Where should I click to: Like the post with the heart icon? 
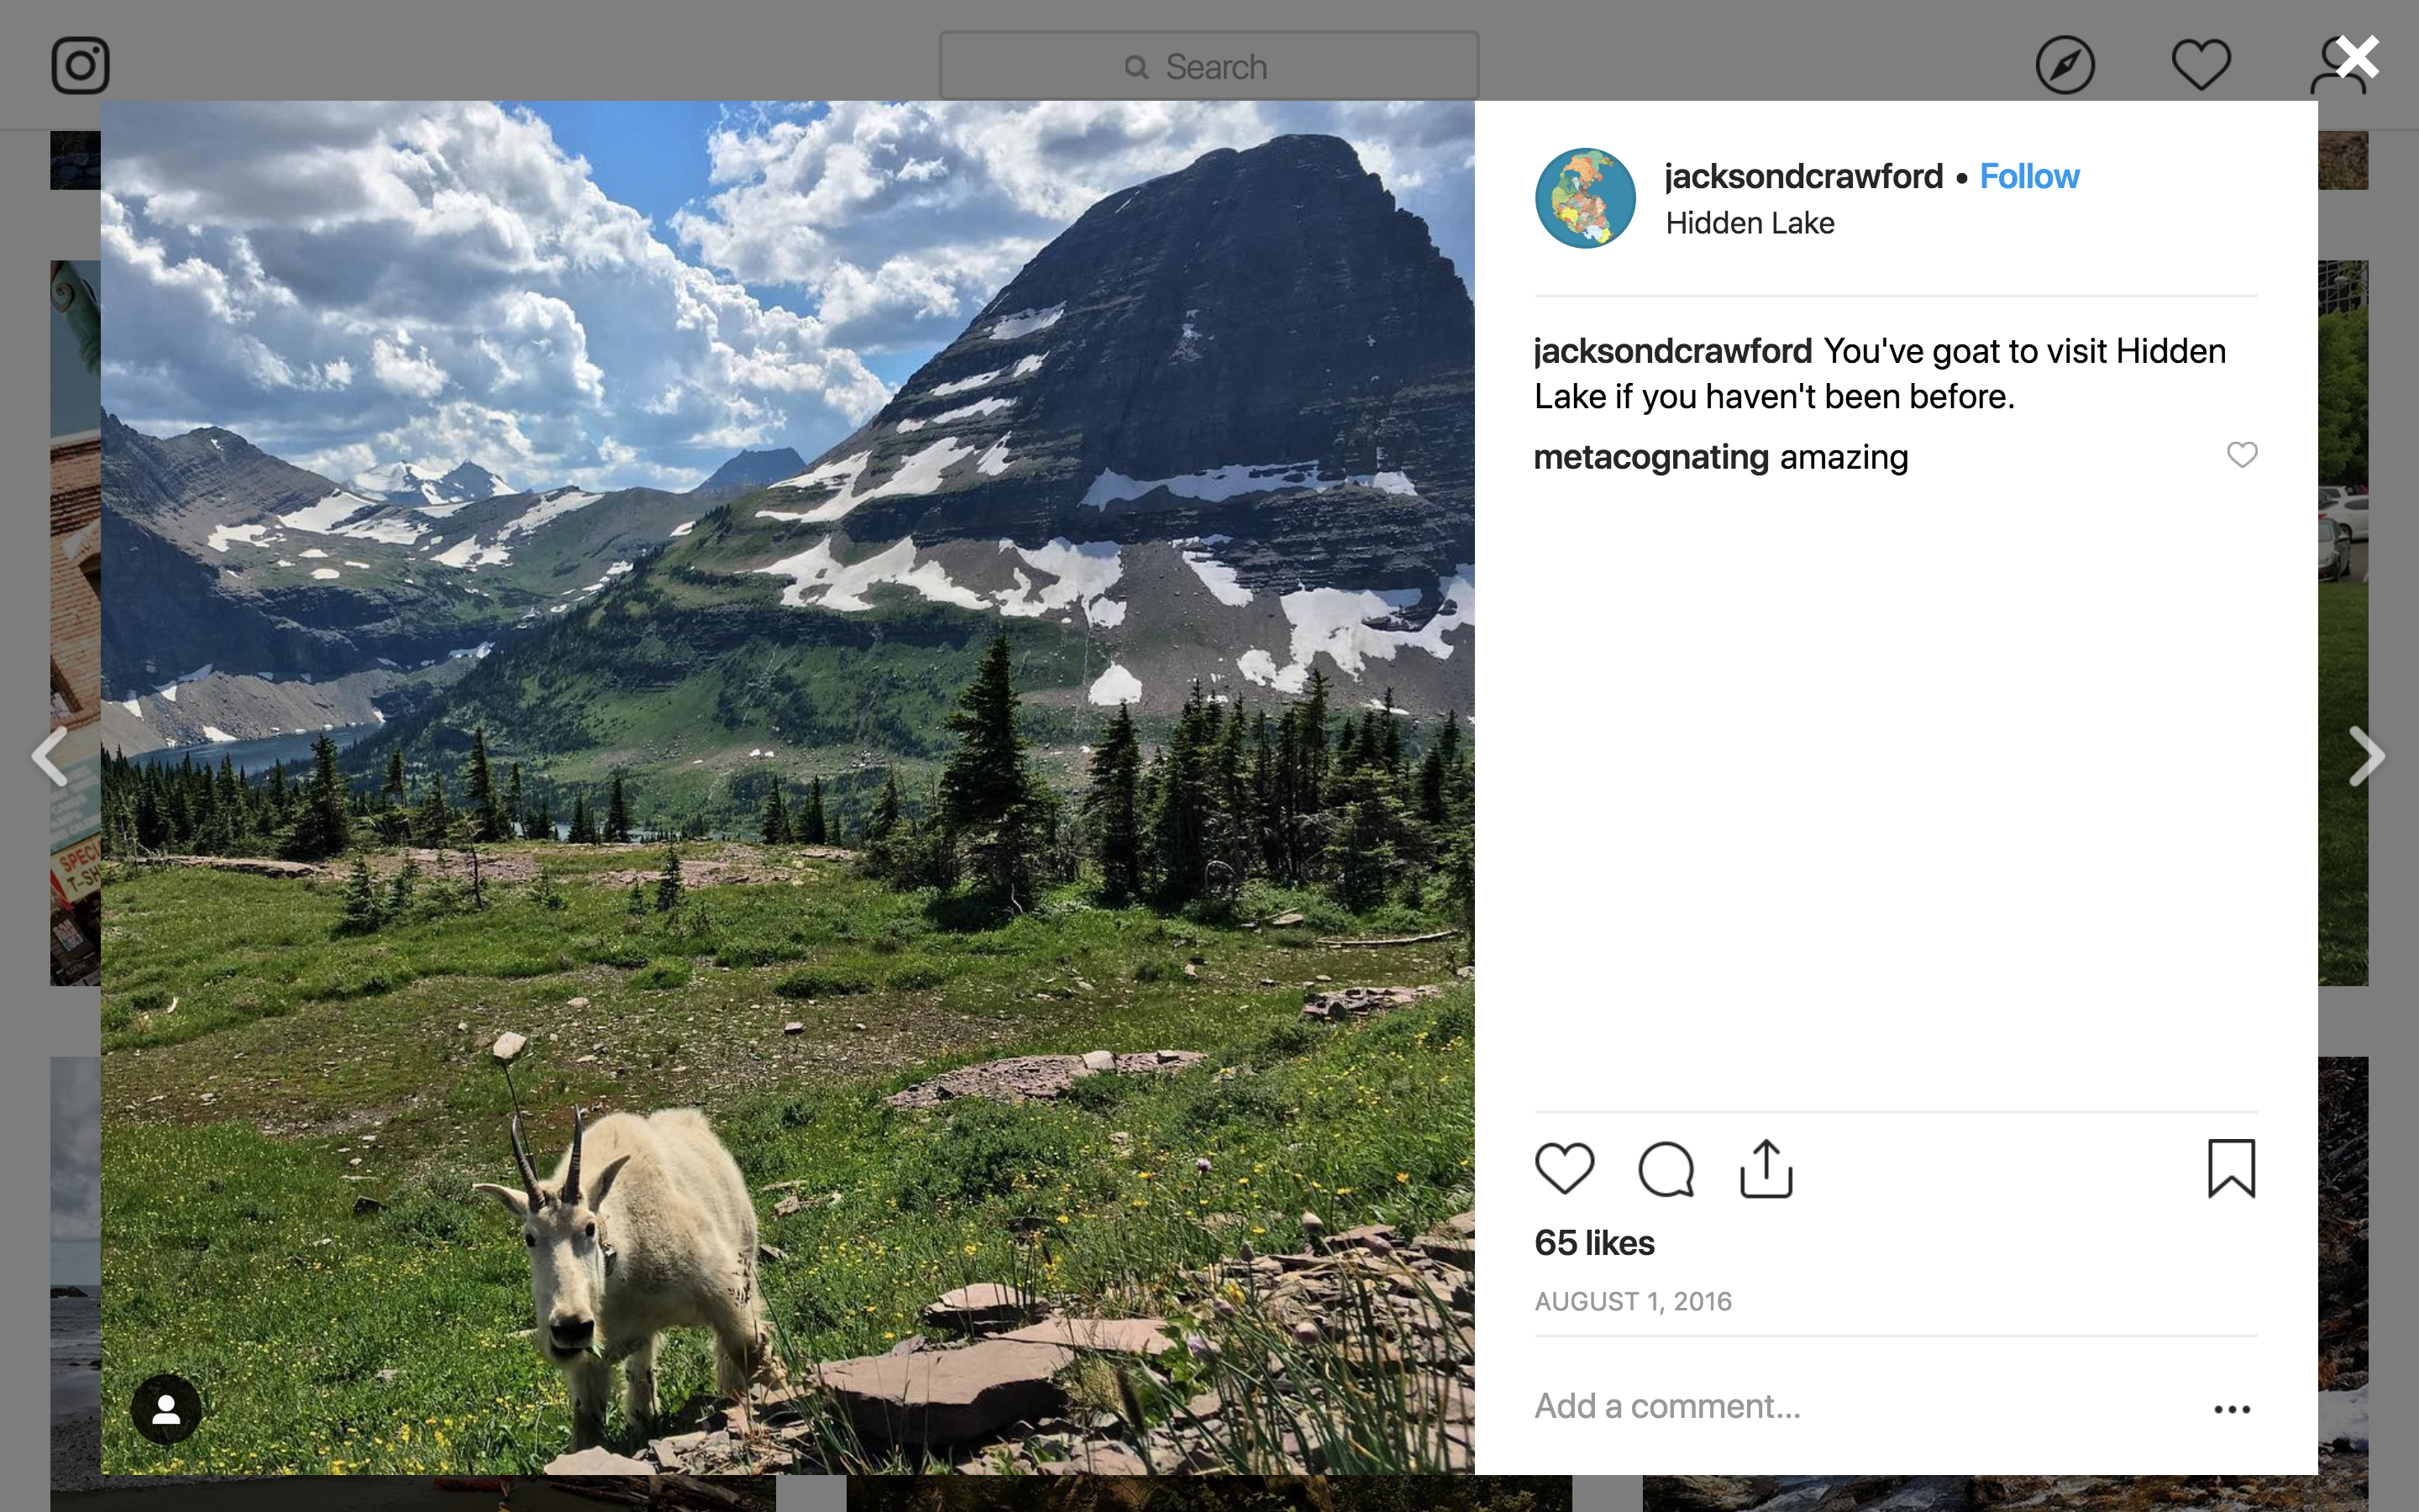[1564, 1168]
